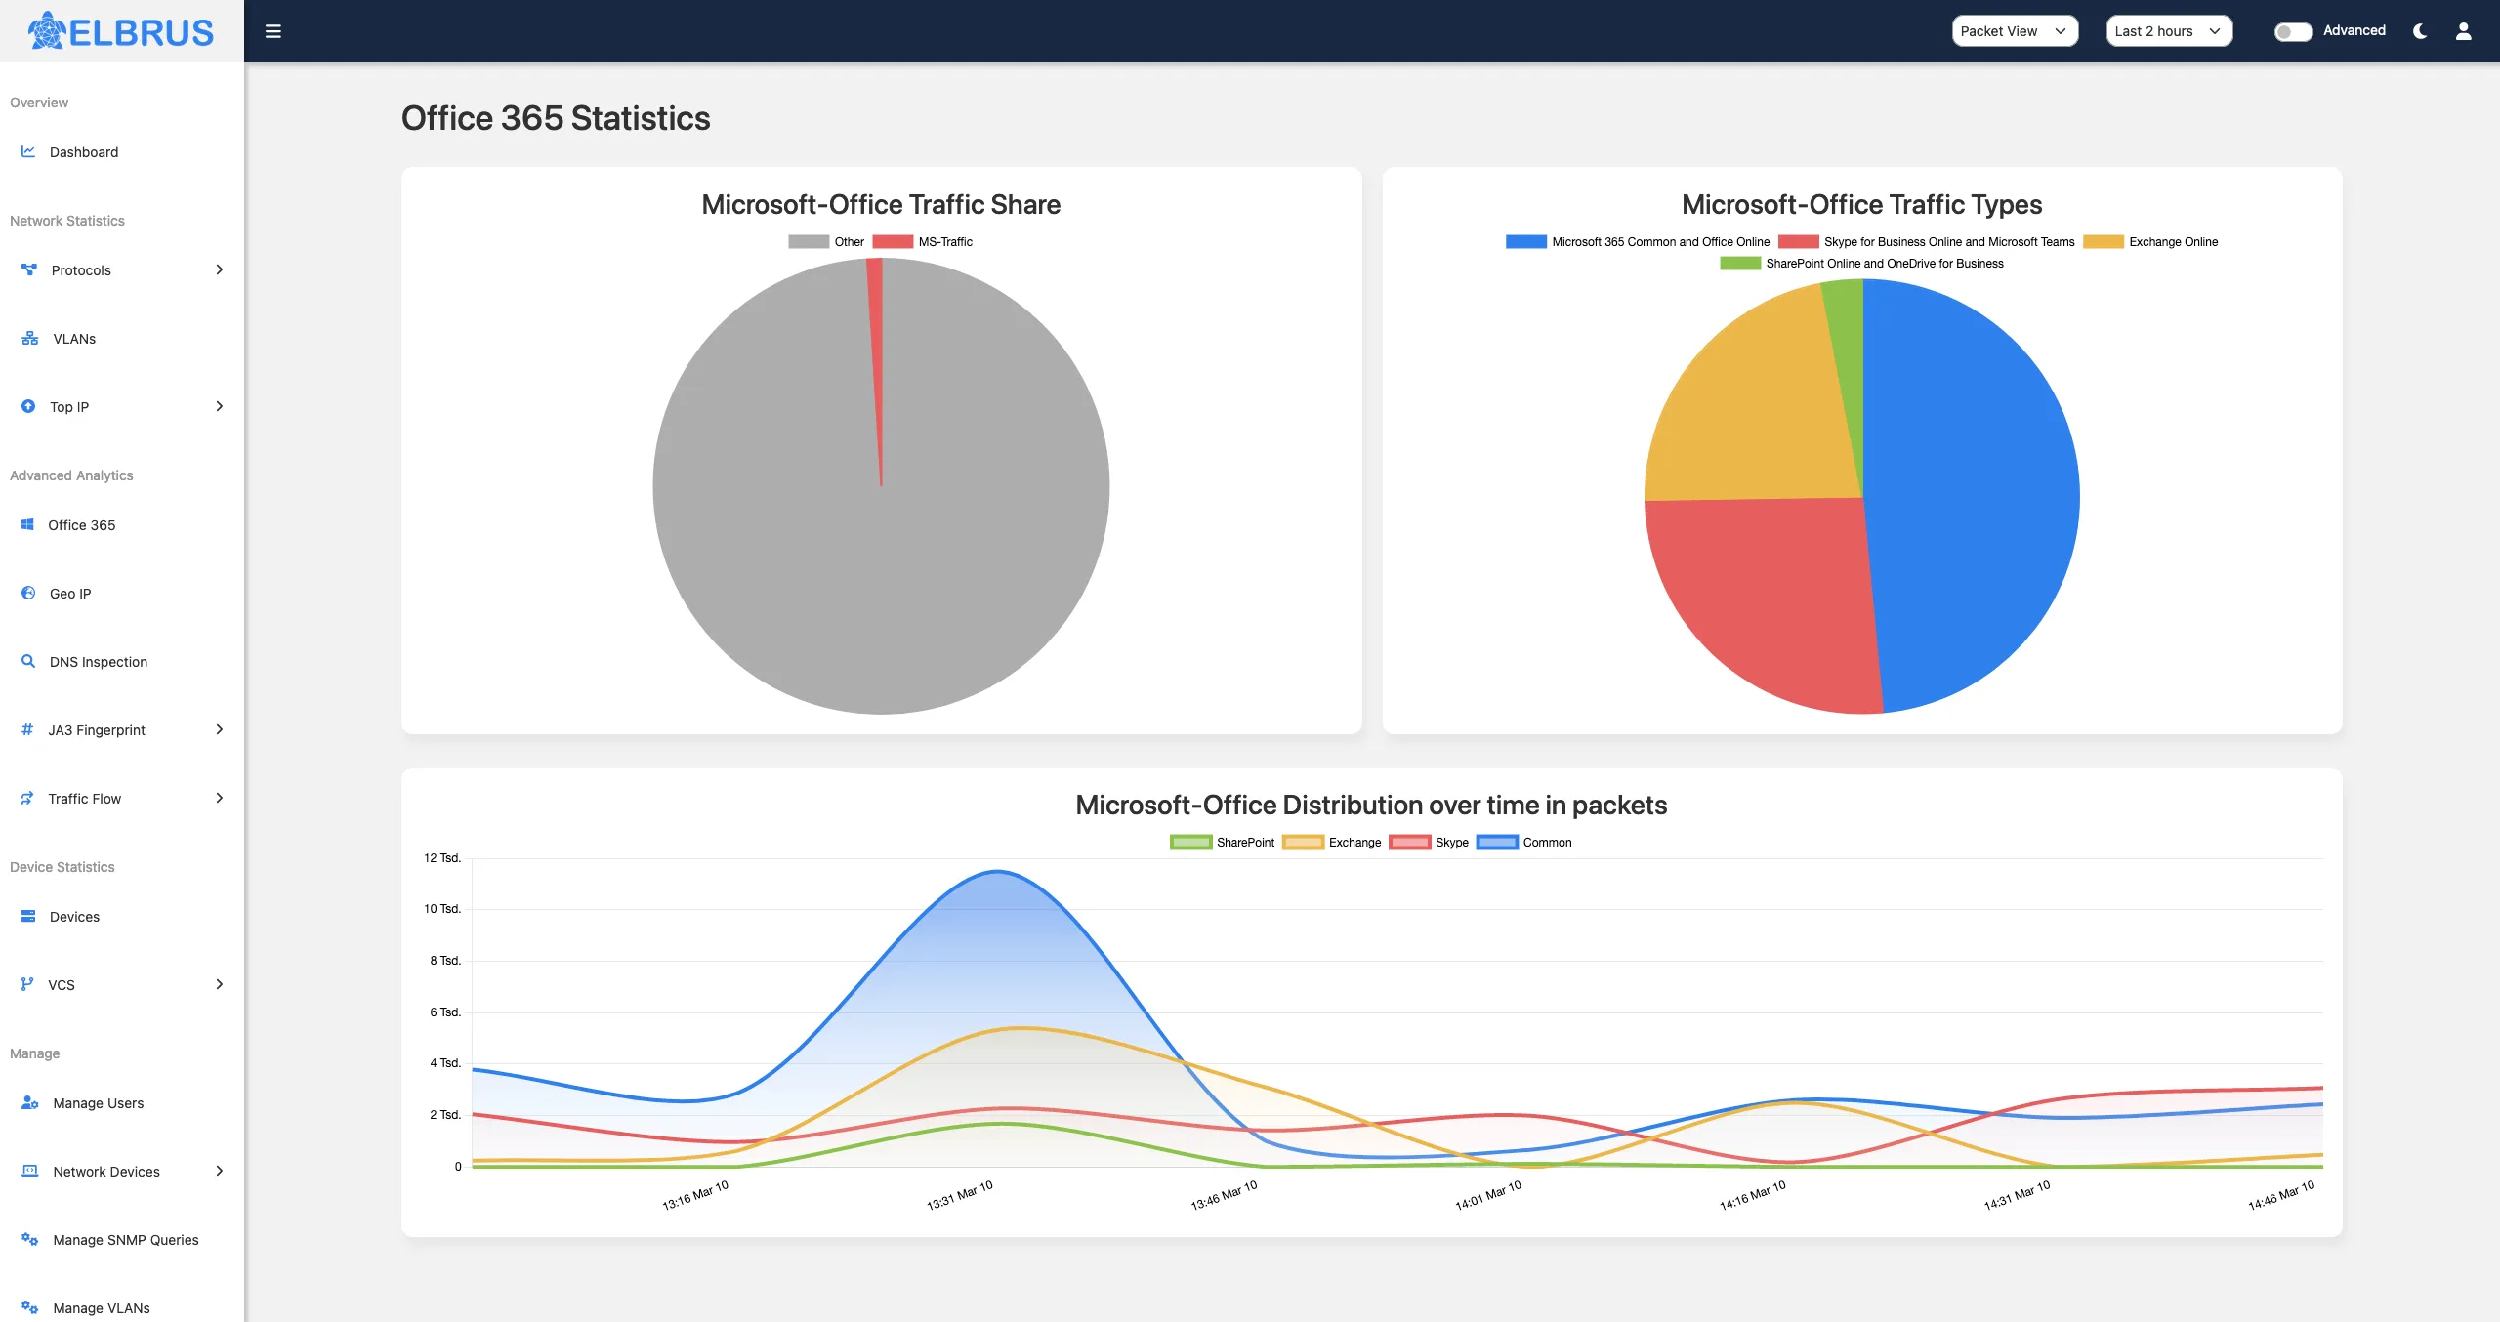Screen dimensions: 2500x1322
Task: Click the Manage VLANs gears icon
Action: pyautogui.click(x=30, y=1307)
